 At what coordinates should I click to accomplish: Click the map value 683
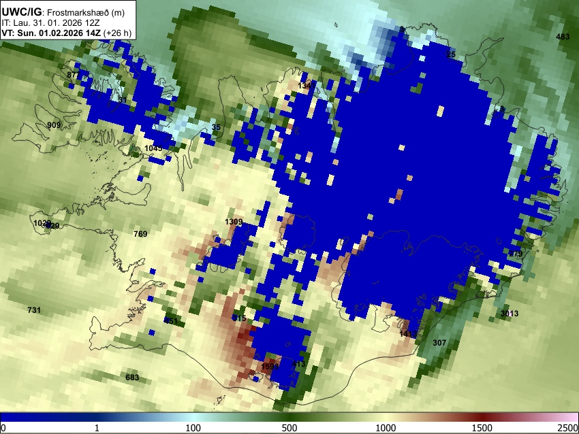(x=132, y=378)
